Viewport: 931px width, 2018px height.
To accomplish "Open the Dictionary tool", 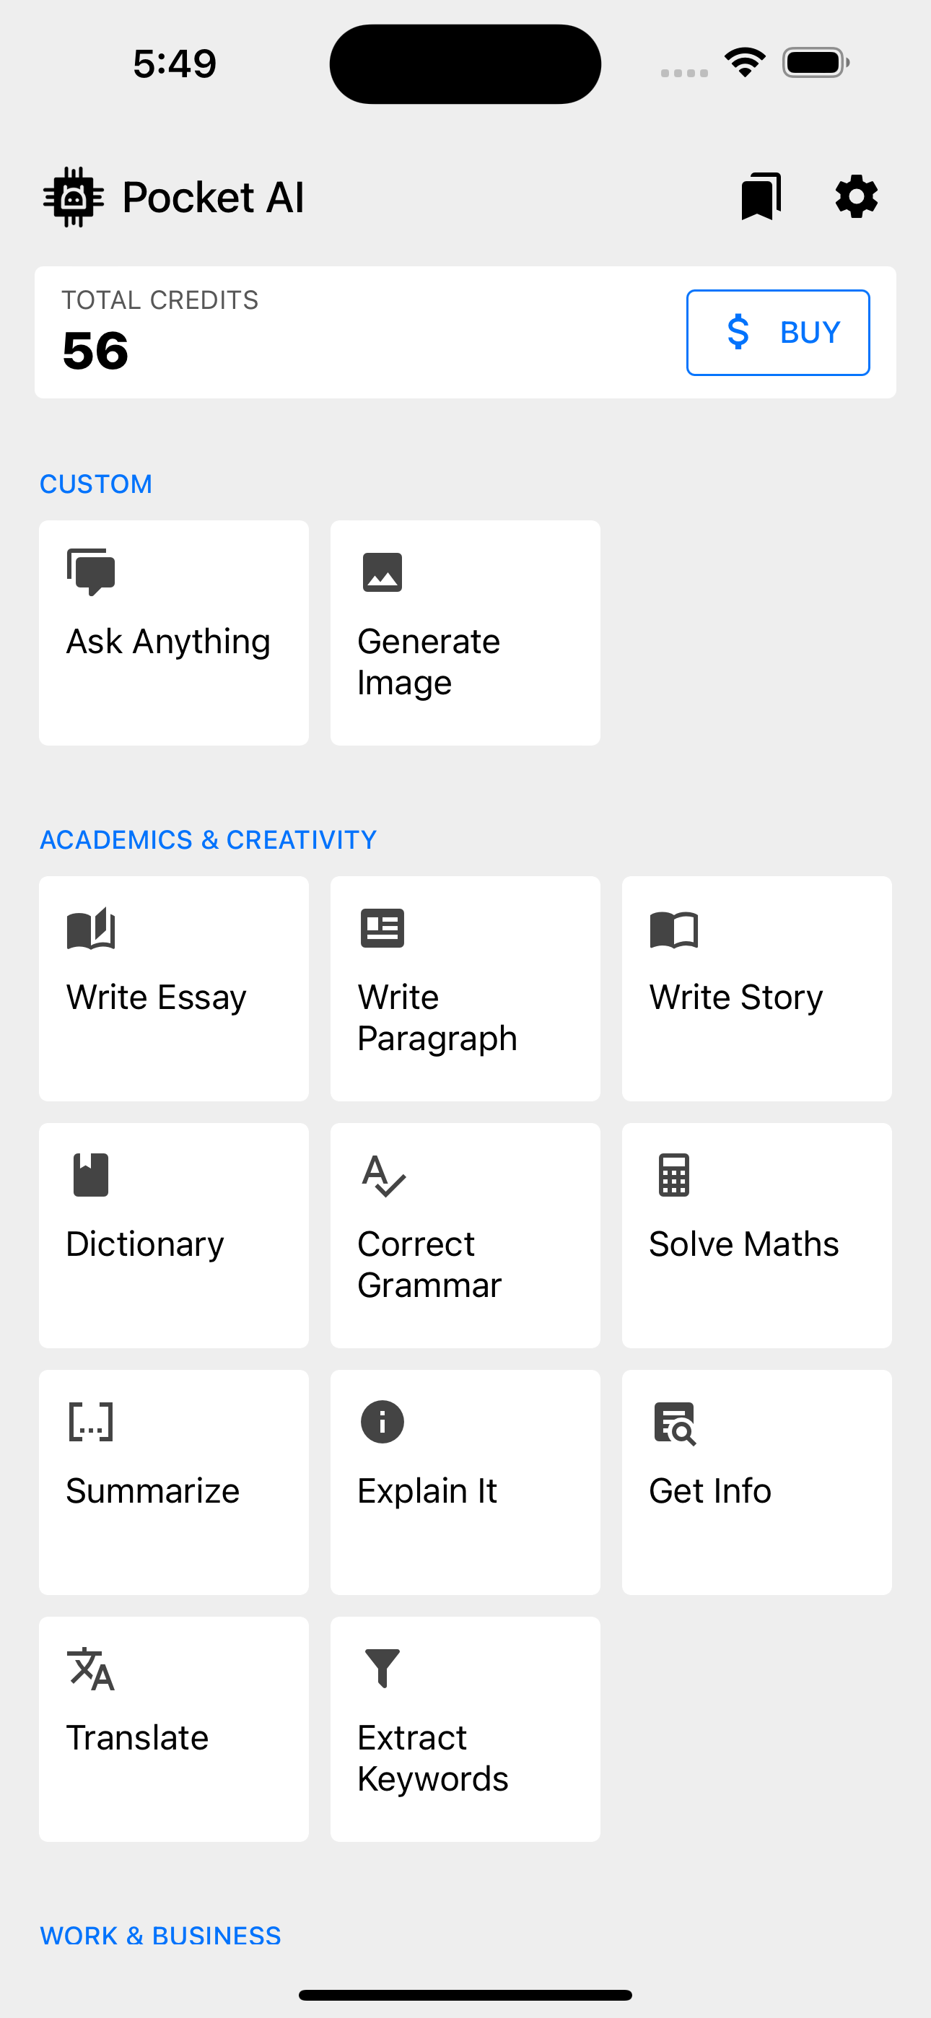I will pos(174,1236).
